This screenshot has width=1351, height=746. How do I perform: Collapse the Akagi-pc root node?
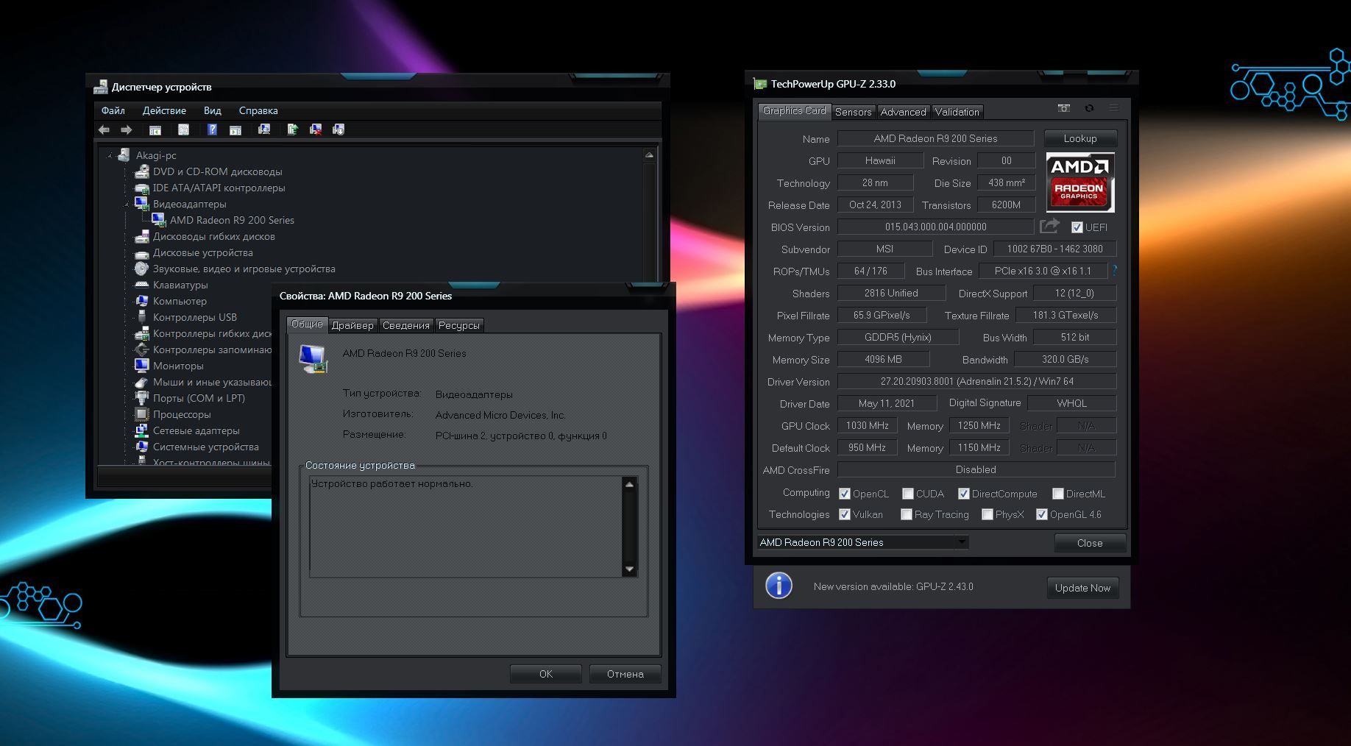[x=110, y=155]
